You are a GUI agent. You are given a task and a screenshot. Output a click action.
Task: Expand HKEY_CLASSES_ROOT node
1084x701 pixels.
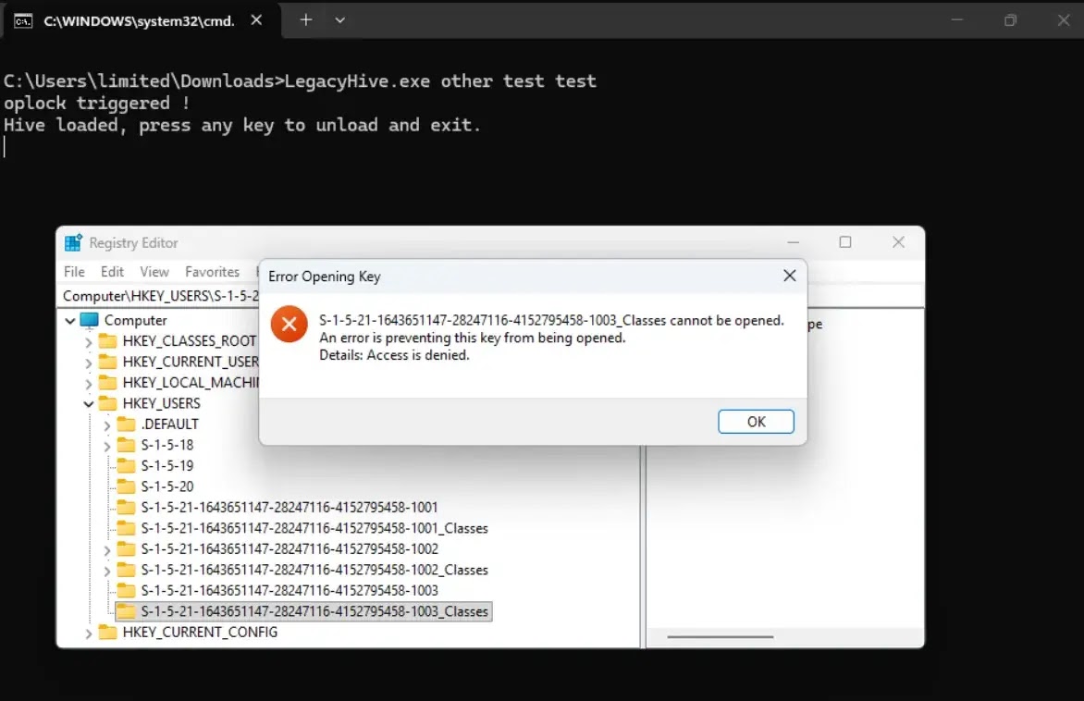pos(89,342)
